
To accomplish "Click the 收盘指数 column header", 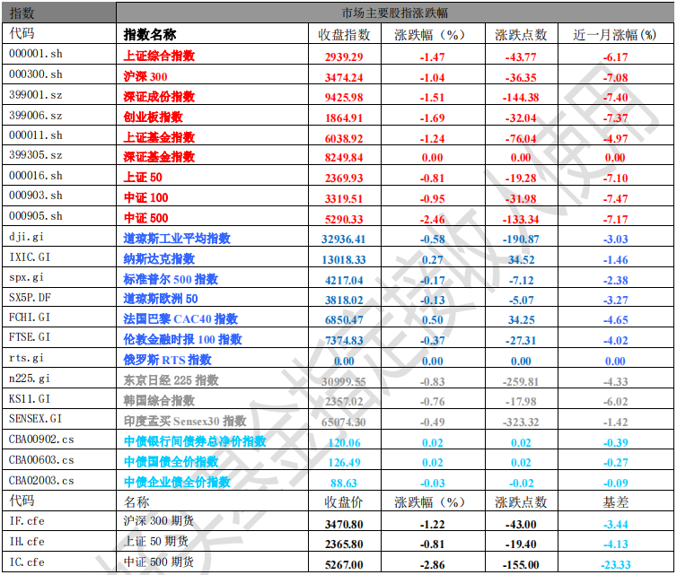I will tap(344, 35).
